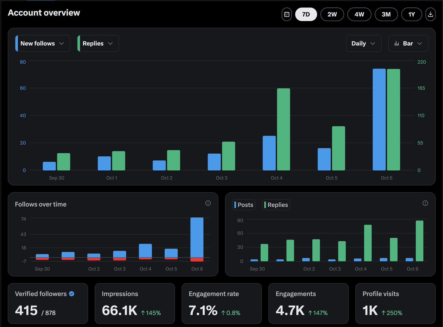This screenshot has width=443, height=327.
Task: Open the Daily interval dropdown
Action: click(x=364, y=43)
